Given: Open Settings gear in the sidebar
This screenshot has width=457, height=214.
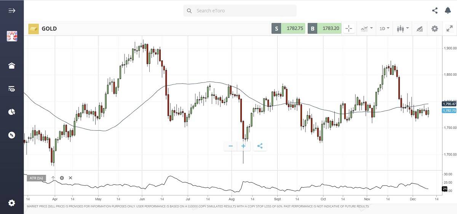Looking at the screenshot, I should pos(12,203).
